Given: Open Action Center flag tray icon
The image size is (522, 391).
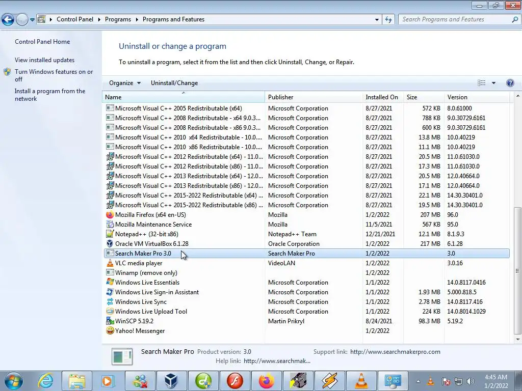Looking at the screenshot, I should click(x=446, y=381).
